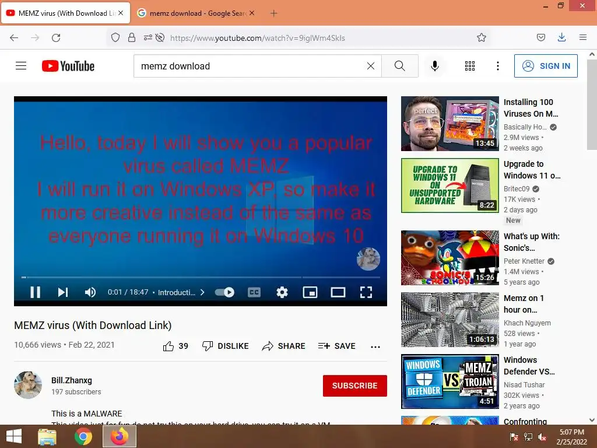The image size is (597, 448).
Task: Clear the YouTube search text
Action: pos(371,66)
